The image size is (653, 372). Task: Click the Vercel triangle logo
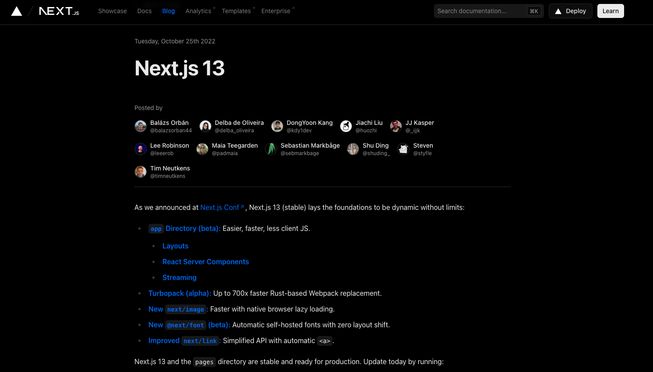(17, 11)
